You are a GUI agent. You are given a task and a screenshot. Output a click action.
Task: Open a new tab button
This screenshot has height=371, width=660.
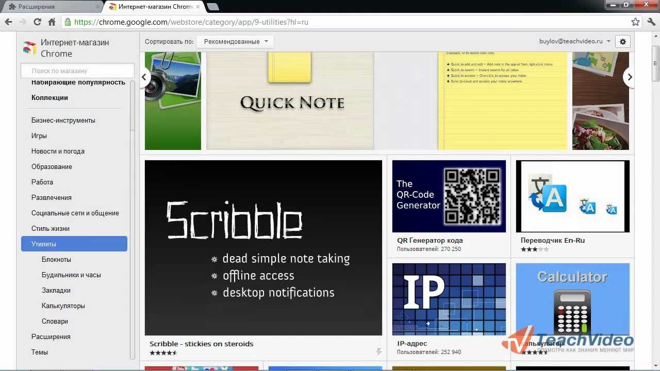[x=213, y=7]
